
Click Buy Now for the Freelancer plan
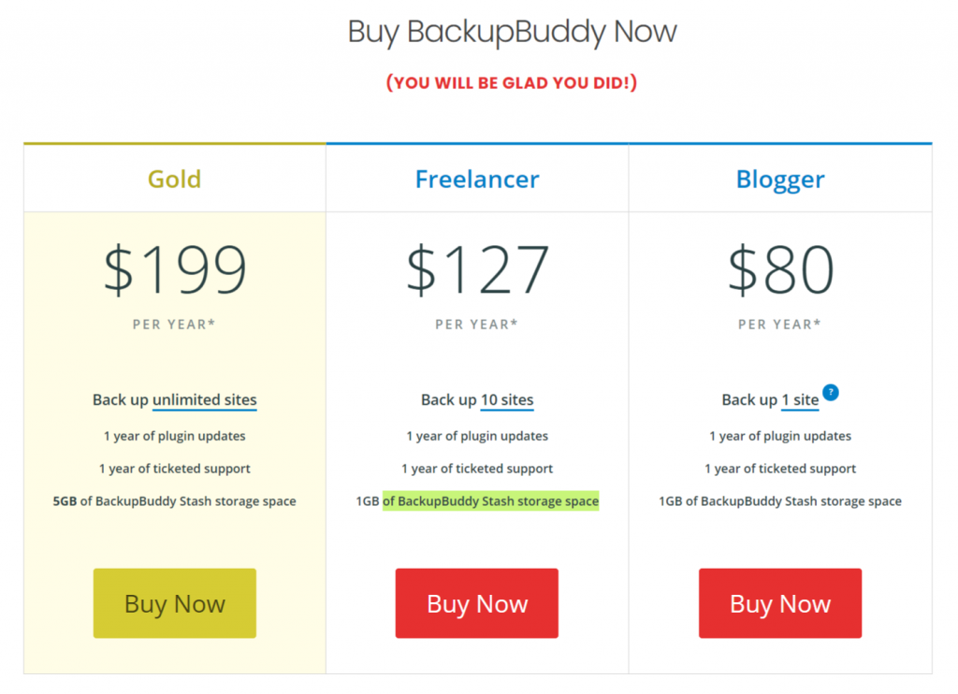(x=476, y=603)
